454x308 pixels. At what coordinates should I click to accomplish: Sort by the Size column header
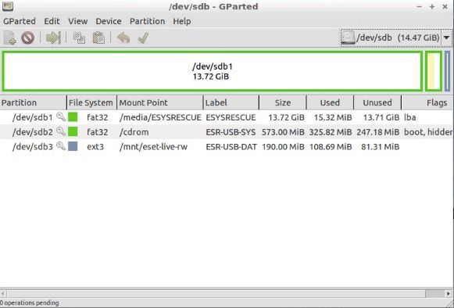point(283,102)
